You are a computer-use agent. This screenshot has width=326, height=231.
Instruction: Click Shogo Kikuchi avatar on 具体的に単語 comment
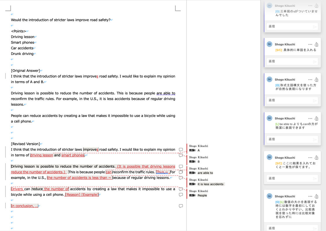[x=270, y=44]
